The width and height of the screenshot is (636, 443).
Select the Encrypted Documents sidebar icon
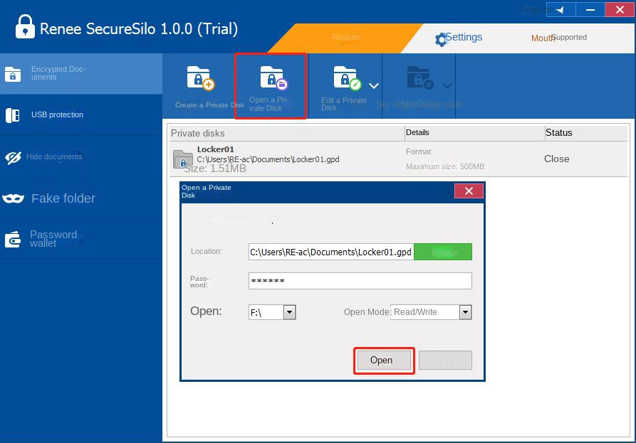point(13,74)
